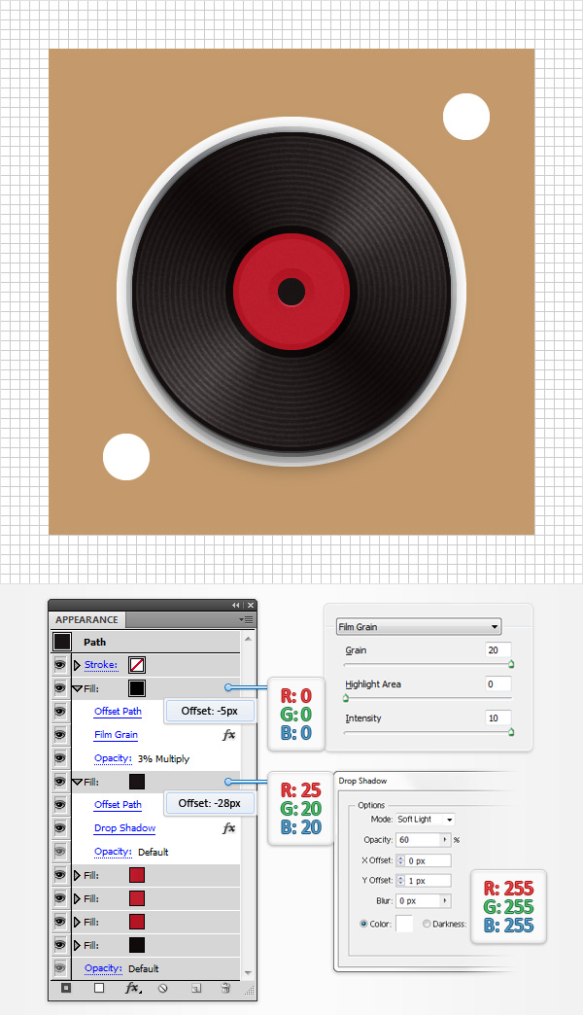The height and width of the screenshot is (1015, 583).
Task: Click the fx icon in Drop Shadow row
Action: click(x=228, y=828)
